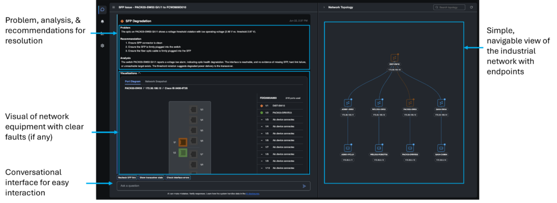
Task: Click Check interface errors suggestion
Action: [x=178, y=177]
